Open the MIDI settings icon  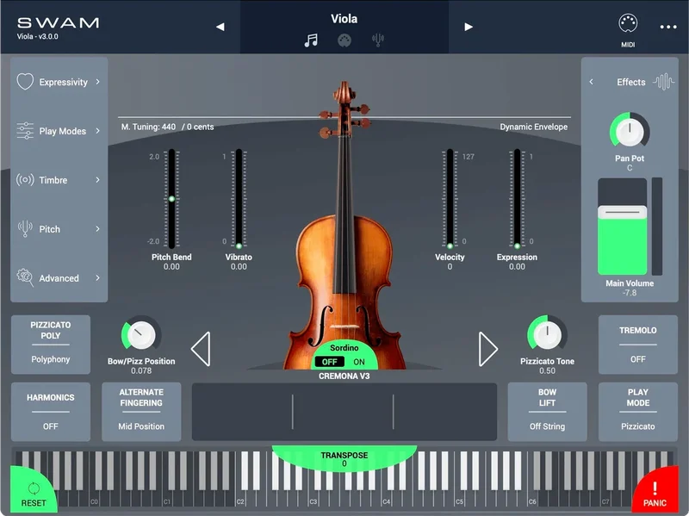coord(628,23)
